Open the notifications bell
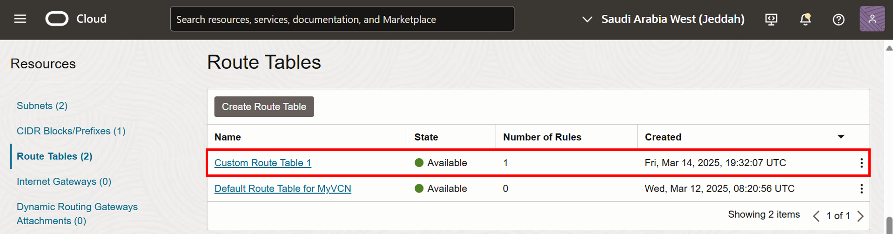 pos(805,20)
